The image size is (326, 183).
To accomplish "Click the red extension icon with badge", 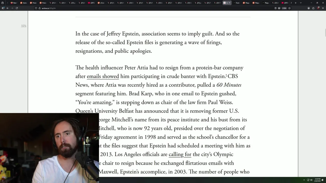I will coord(318,8).
